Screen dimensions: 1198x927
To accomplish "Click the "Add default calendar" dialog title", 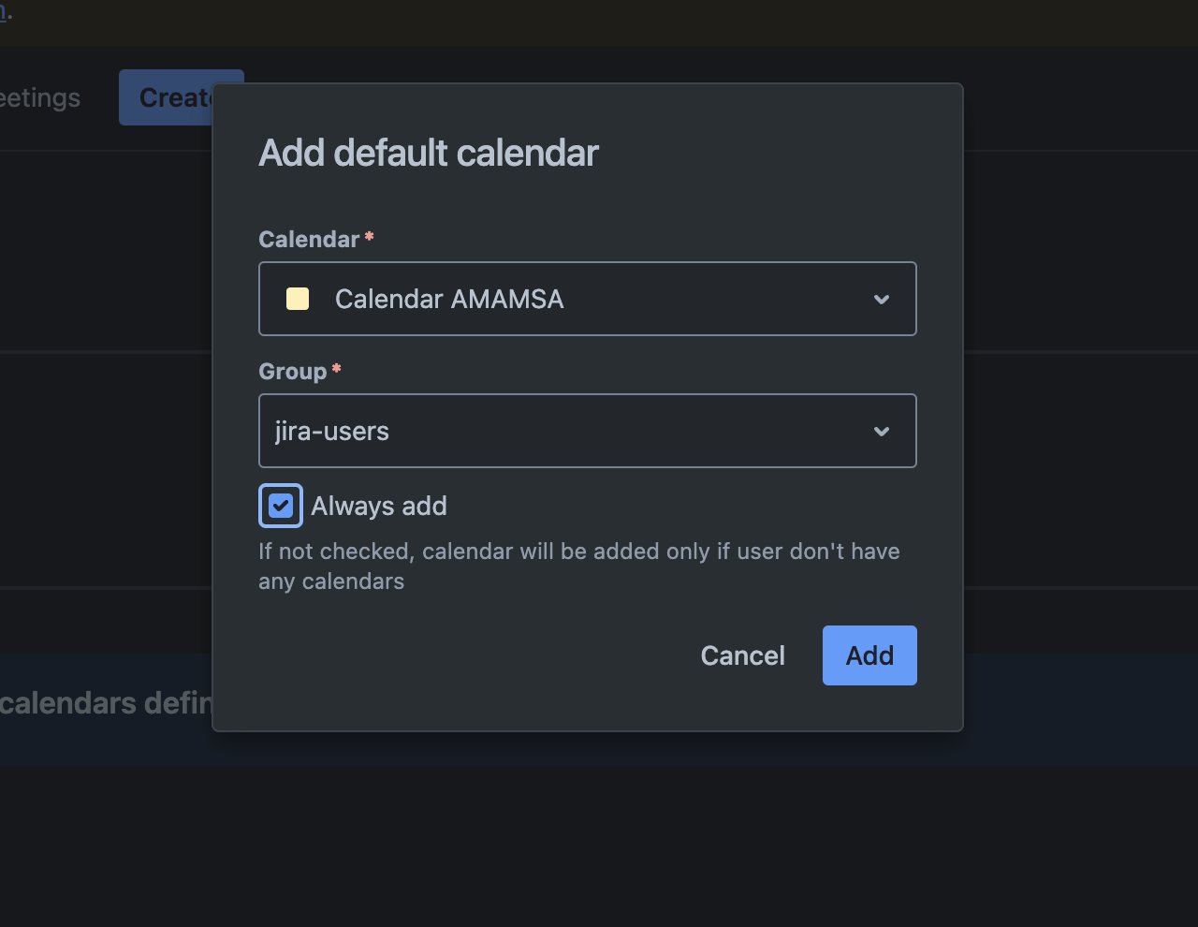I will [429, 154].
